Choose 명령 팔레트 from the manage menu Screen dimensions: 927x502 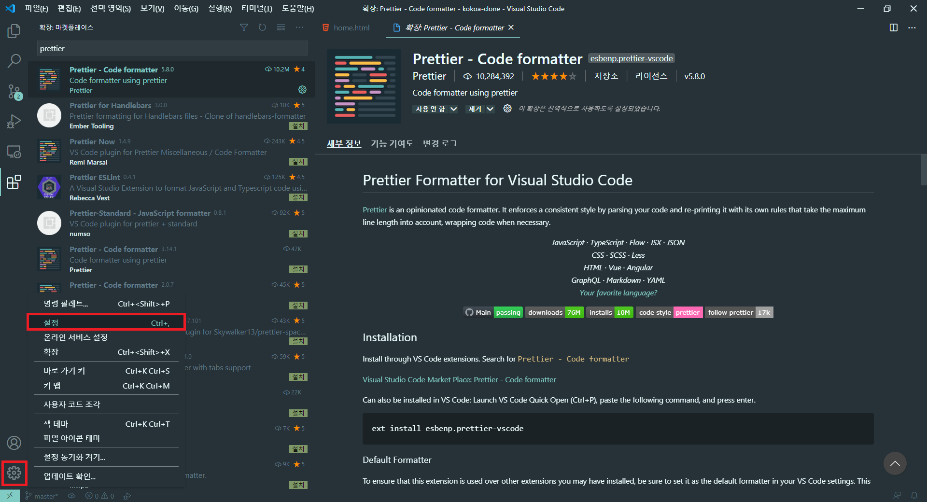point(106,304)
